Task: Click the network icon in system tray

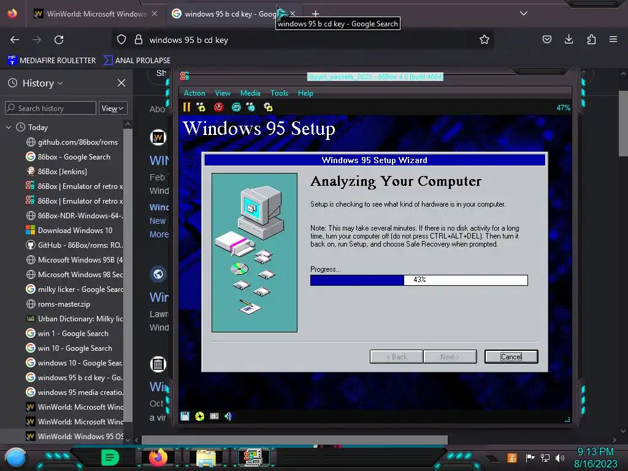Action: pos(545,458)
